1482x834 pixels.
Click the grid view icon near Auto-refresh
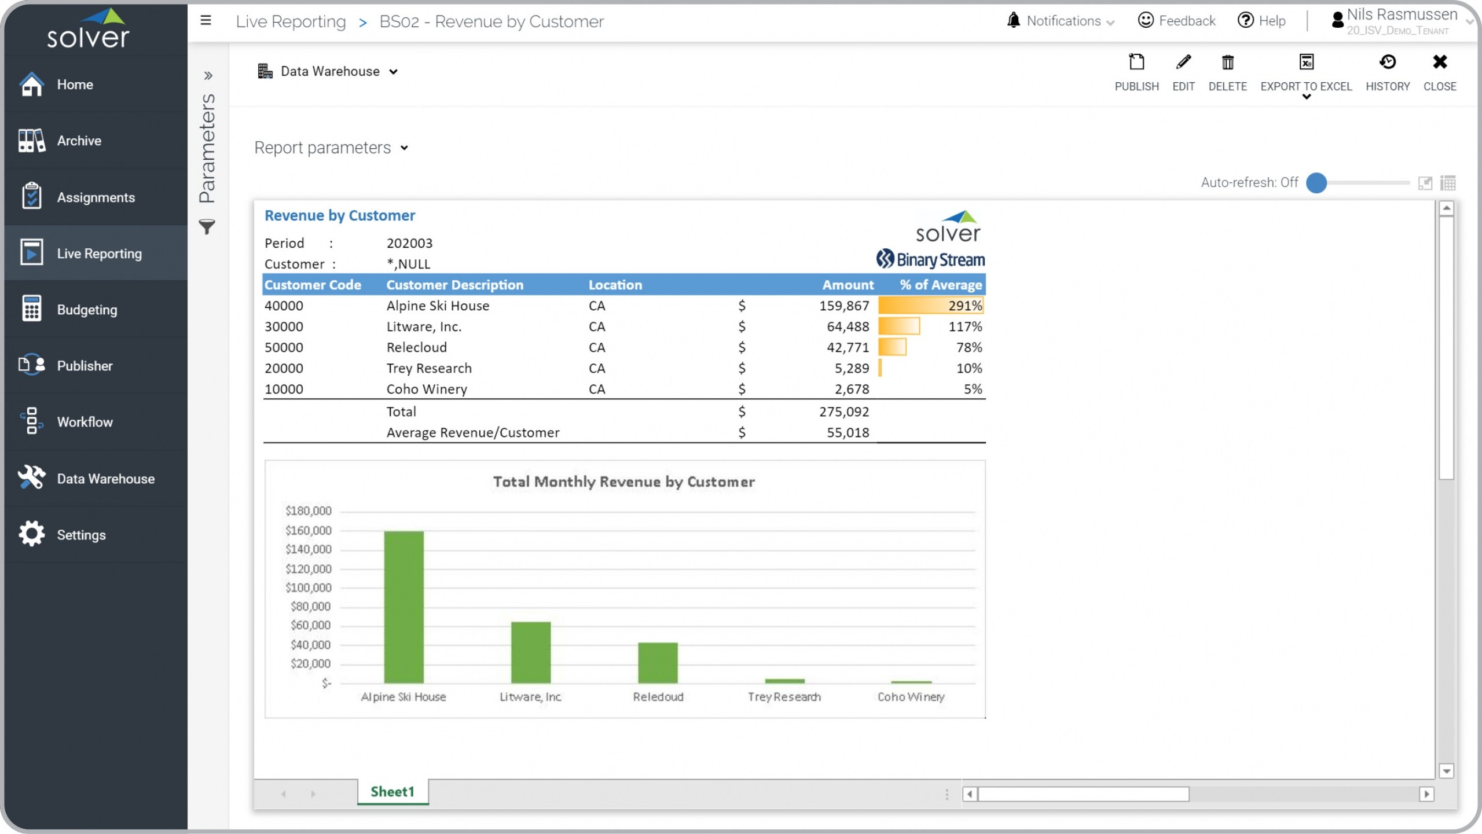(x=1448, y=183)
